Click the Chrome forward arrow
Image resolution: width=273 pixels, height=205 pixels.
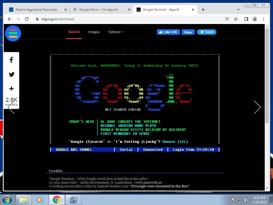click(18, 19)
